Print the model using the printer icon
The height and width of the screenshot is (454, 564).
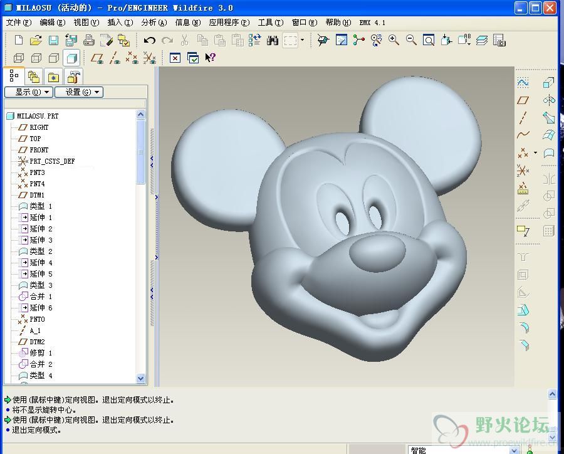point(88,40)
